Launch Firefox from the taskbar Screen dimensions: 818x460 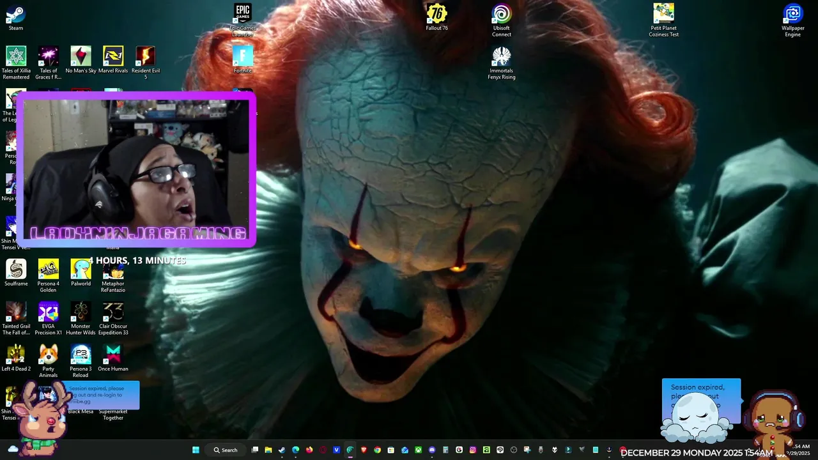tap(309, 450)
